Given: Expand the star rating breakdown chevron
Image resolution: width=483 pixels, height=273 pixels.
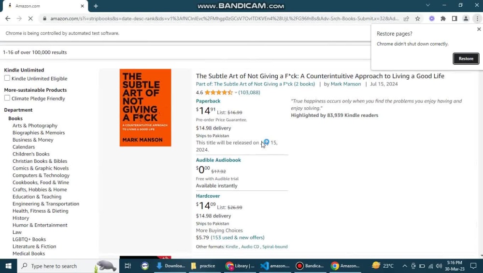Looking at the screenshot, I should (x=236, y=92).
